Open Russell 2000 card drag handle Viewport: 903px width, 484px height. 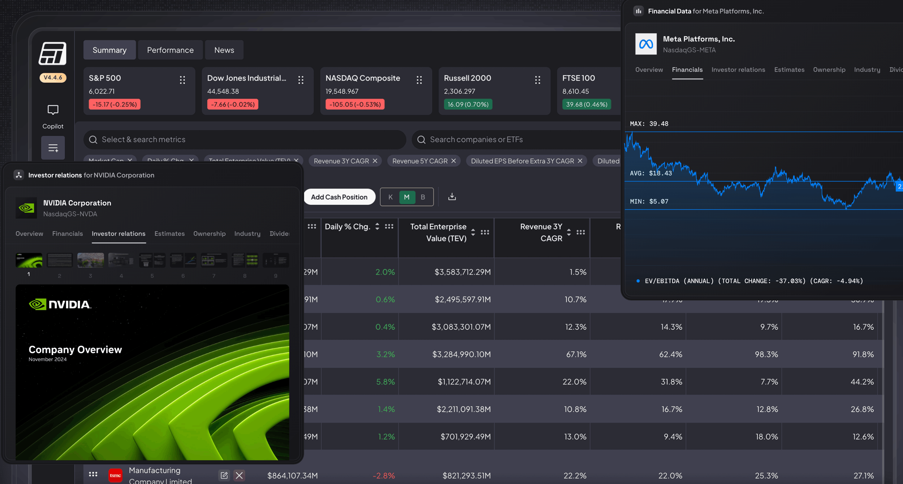538,80
